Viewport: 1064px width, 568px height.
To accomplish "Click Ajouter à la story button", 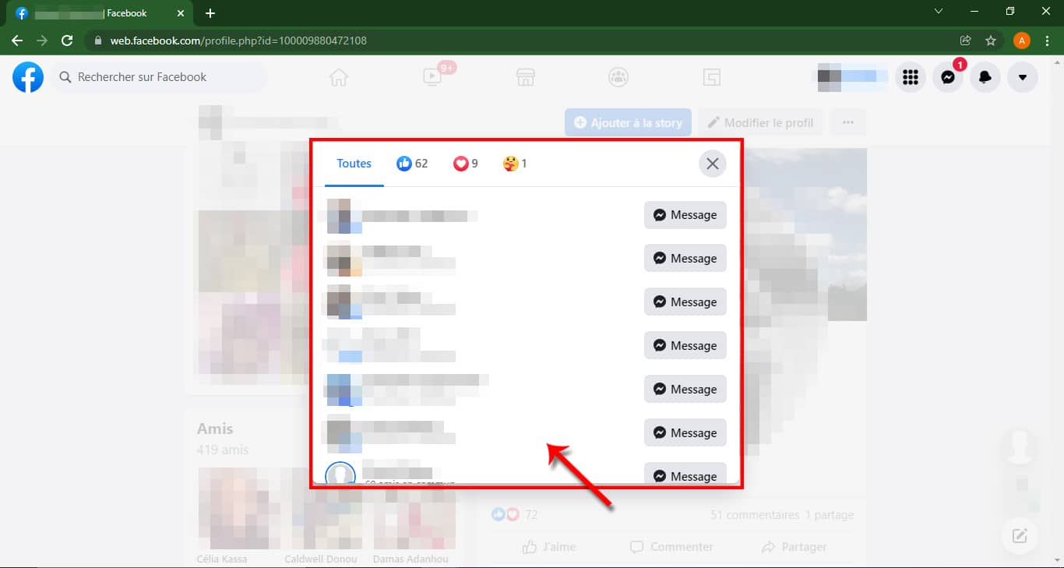I will pyautogui.click(x=628, y=122).
